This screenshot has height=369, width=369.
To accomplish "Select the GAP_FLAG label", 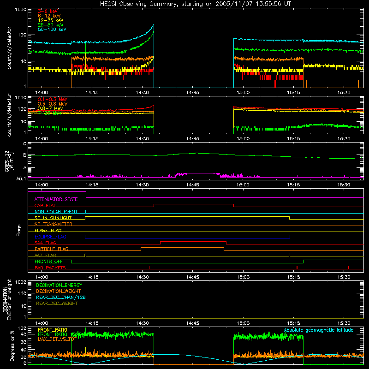I will (45, 205).
